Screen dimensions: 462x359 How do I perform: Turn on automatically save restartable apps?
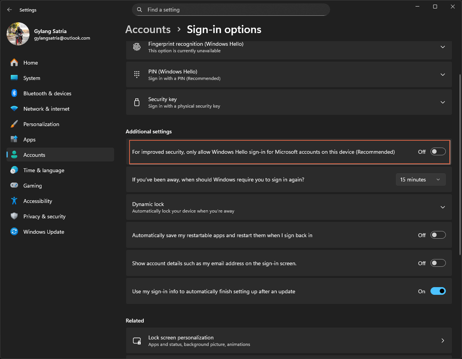click(x=438, y=235)
